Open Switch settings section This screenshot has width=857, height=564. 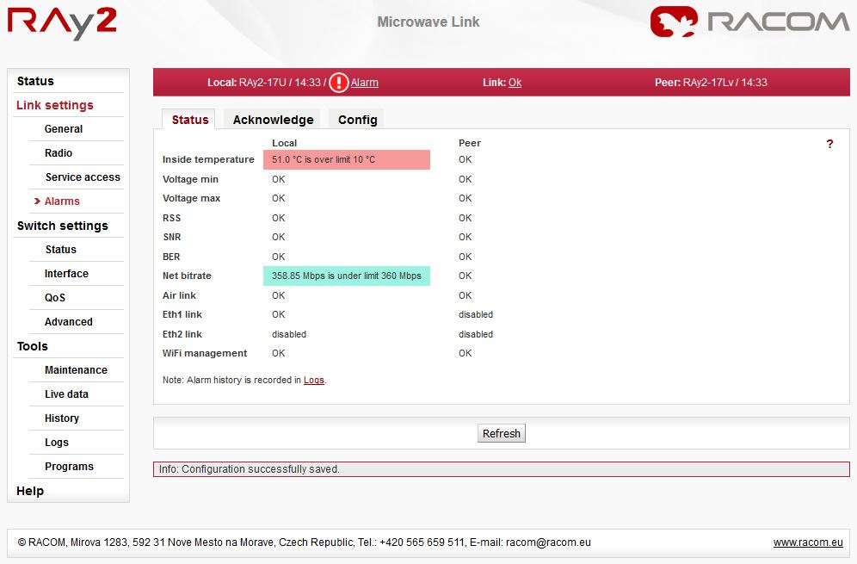[x=62, y=226]
